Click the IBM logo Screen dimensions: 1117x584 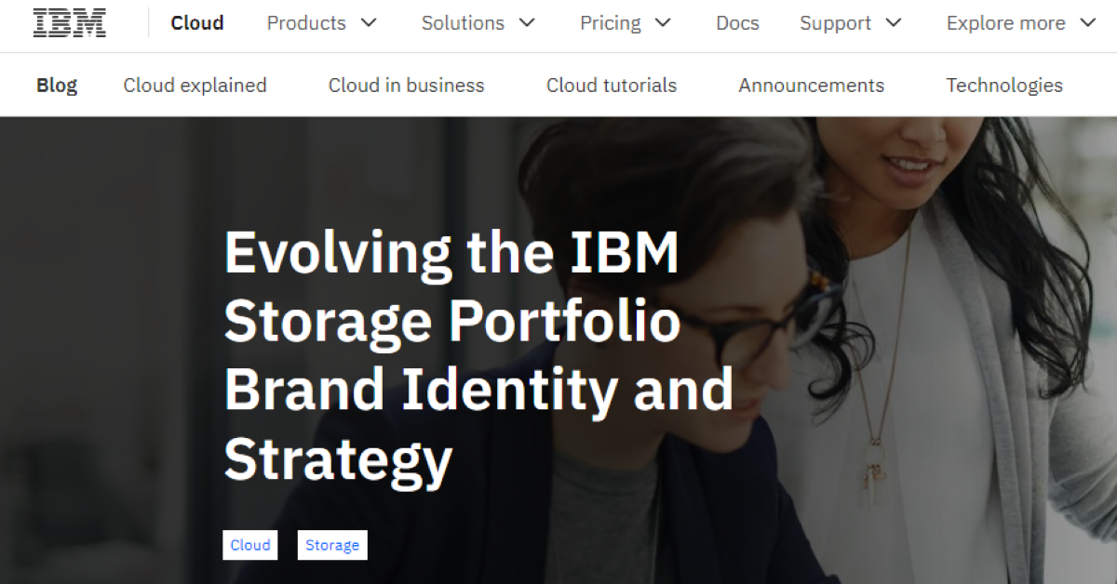70,23
